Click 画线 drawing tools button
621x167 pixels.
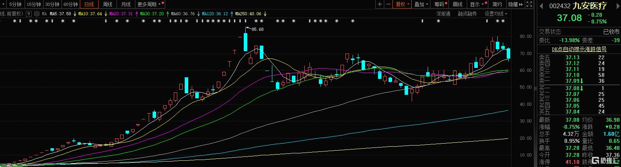tap(457, 4)
